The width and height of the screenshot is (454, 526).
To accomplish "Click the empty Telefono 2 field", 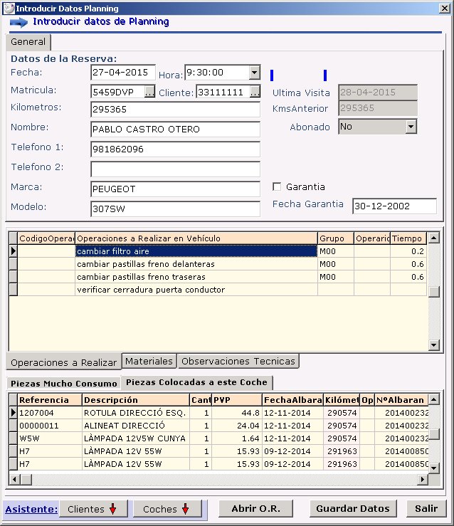I will tap(175, 169).
